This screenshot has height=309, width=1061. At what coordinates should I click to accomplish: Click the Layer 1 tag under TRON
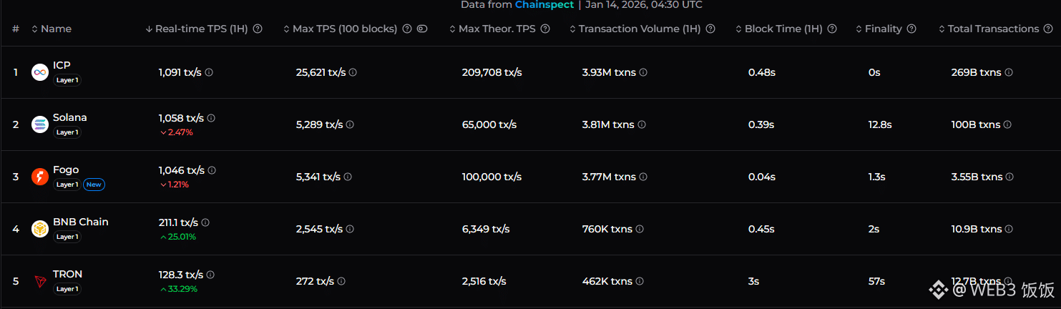67,289
